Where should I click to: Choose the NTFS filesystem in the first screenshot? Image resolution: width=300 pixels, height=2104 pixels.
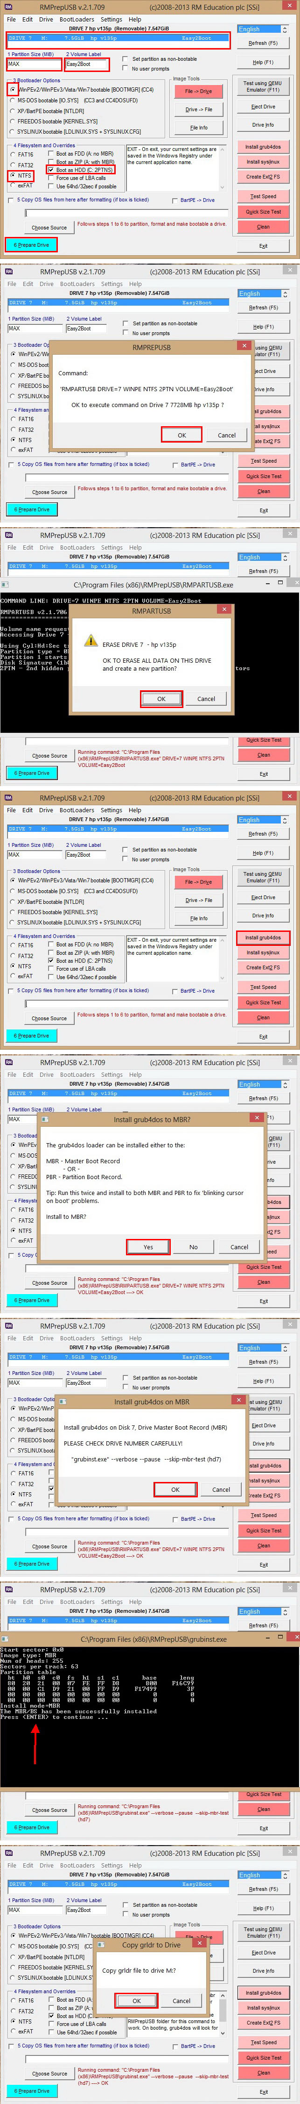pyautogui.click(x=14, y=175)
